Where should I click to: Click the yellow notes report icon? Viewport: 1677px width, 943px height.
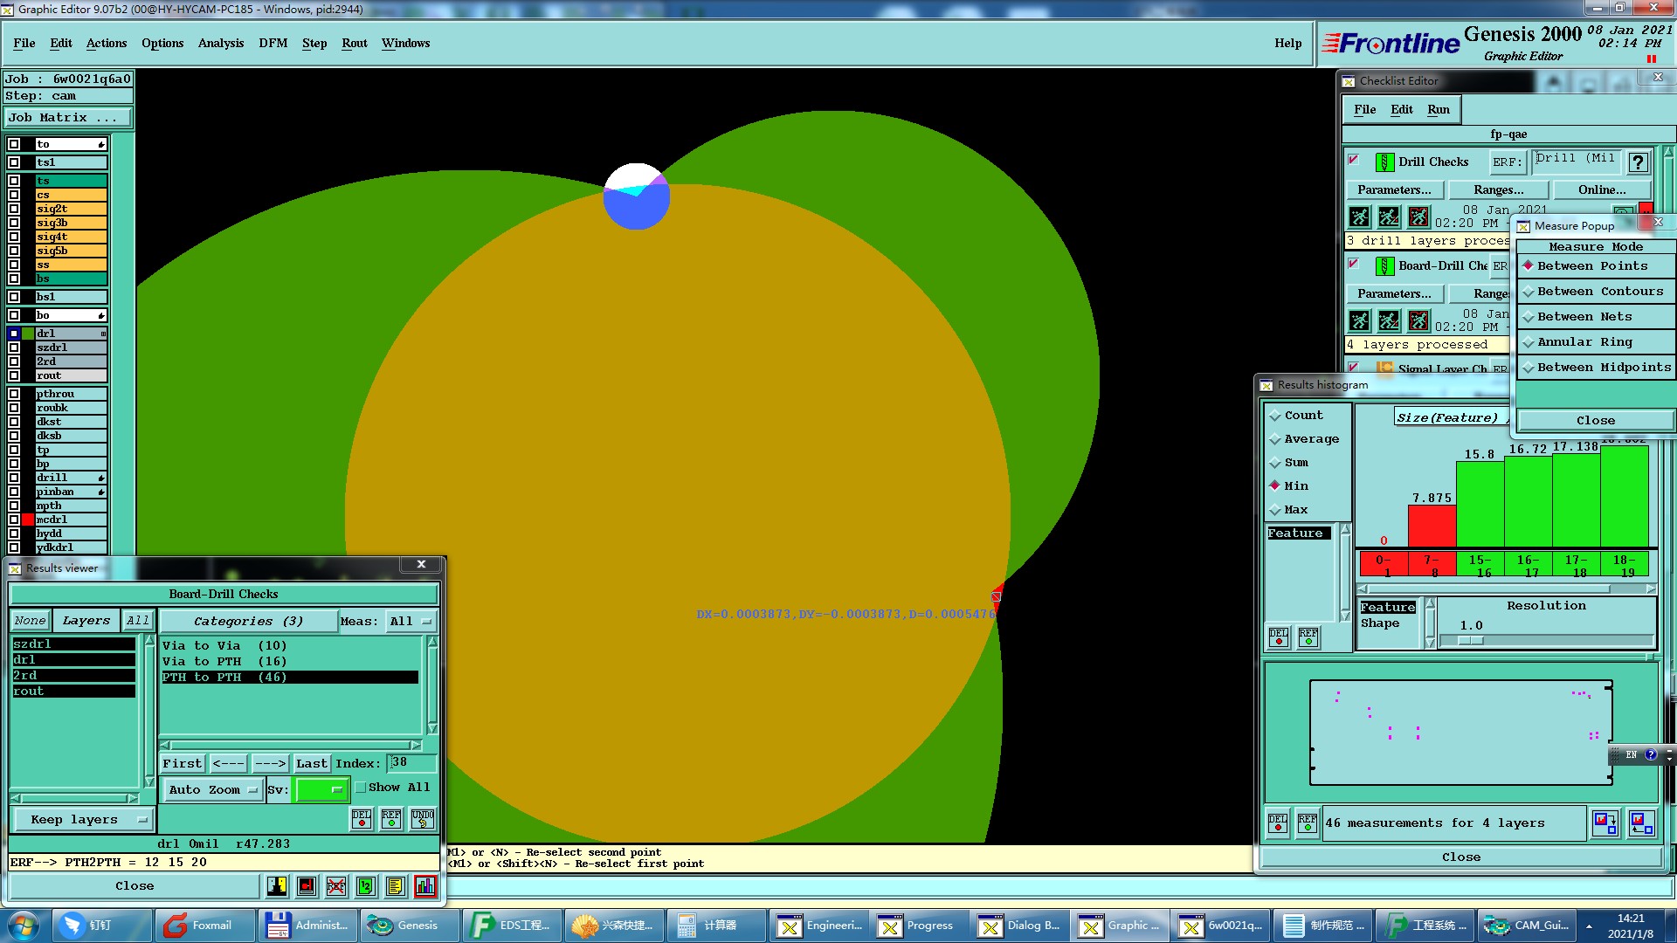(395, 886)
